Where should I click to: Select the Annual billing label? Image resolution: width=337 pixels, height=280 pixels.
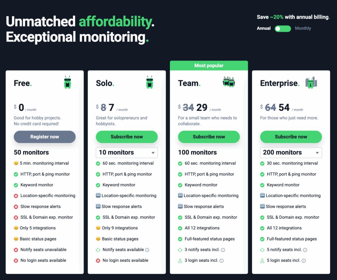tap(264, 28)
